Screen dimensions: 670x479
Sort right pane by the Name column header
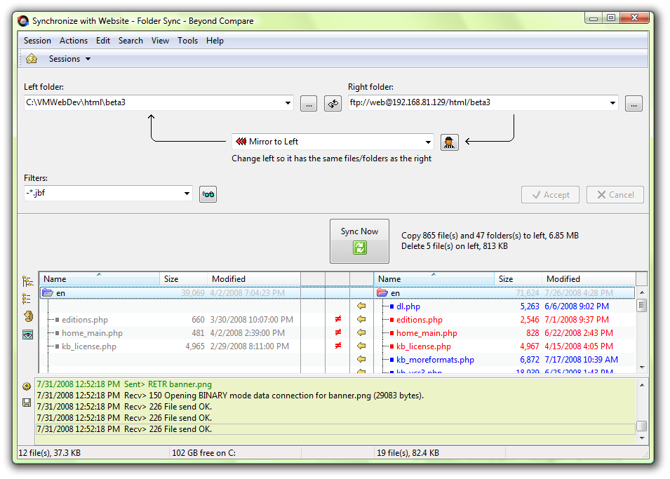[434, 279]
